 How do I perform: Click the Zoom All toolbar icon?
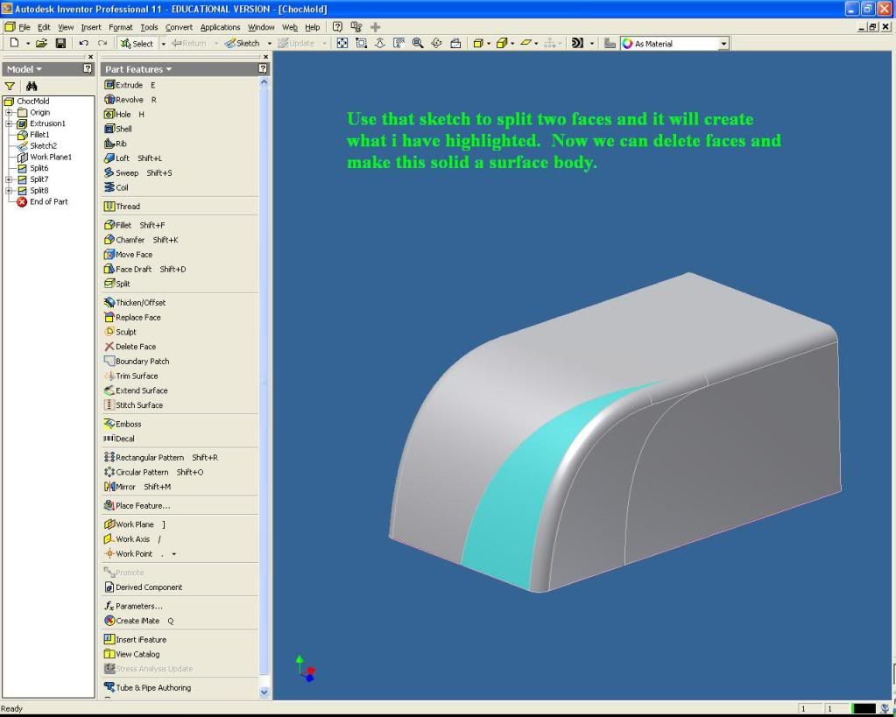click(342, 43)
